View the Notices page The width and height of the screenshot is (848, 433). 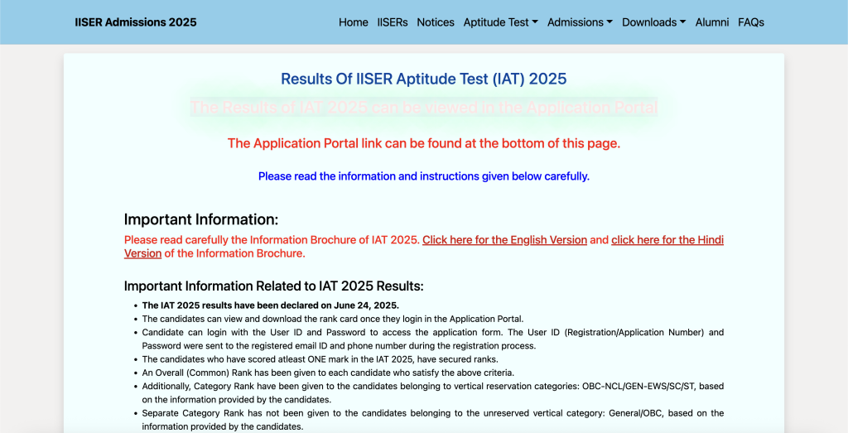(x=436, y=22)
